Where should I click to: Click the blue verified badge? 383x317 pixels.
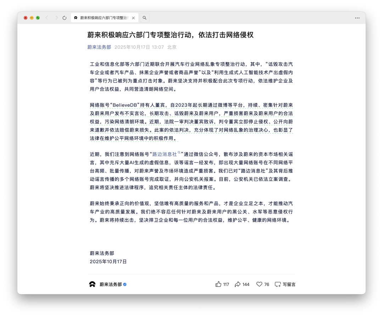125,284
